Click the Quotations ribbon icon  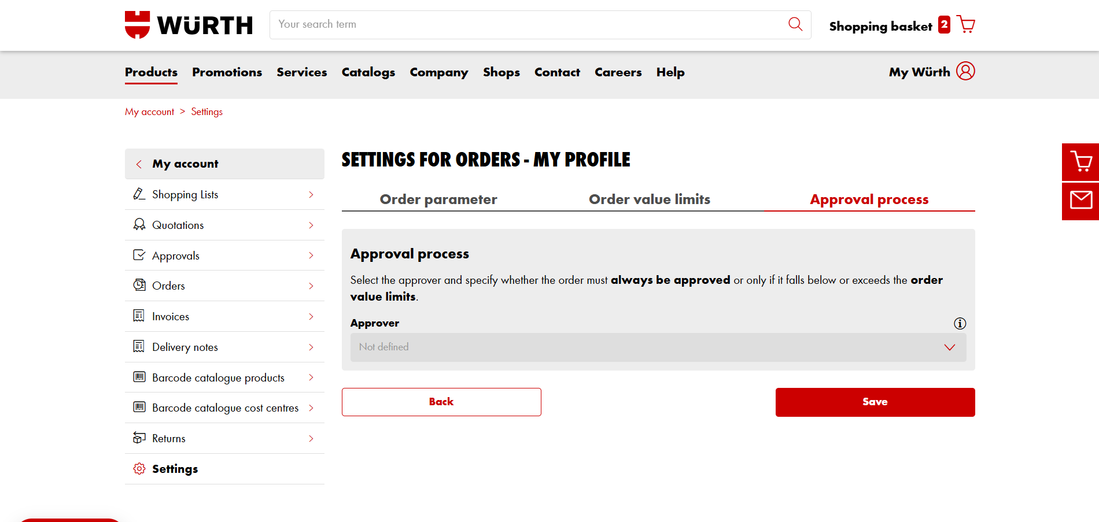tap(139, 225)
